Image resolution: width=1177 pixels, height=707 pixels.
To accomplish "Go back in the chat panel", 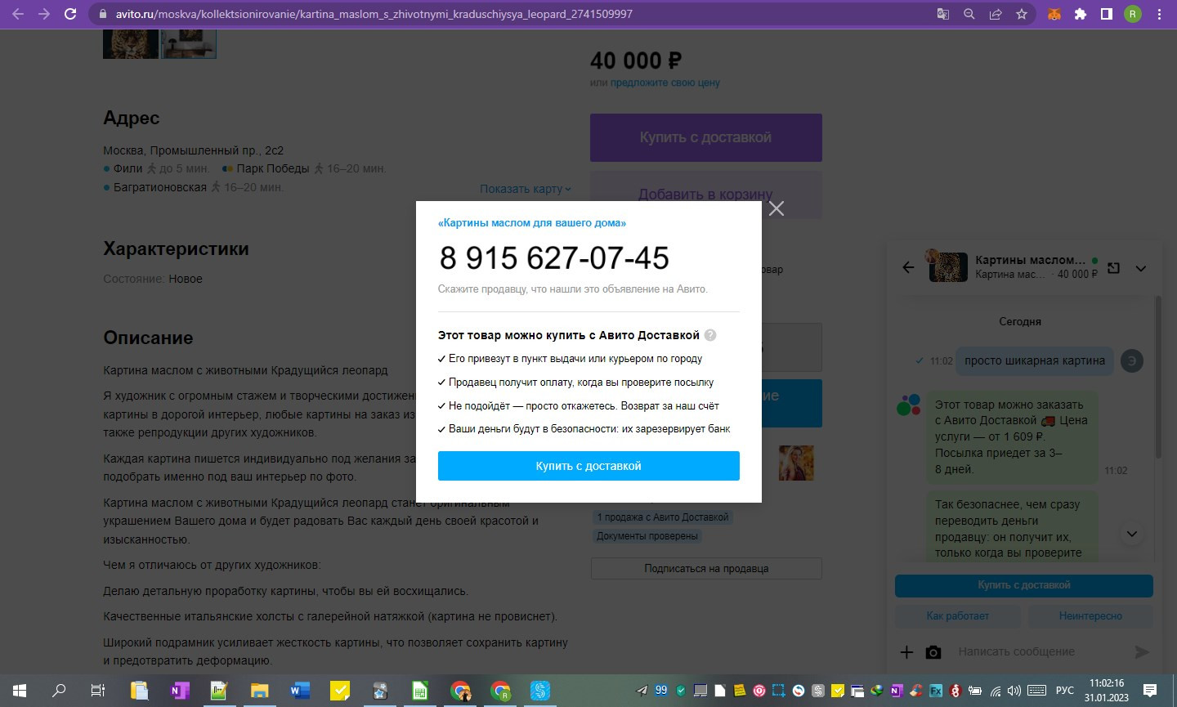I will [x=908, y=267].
